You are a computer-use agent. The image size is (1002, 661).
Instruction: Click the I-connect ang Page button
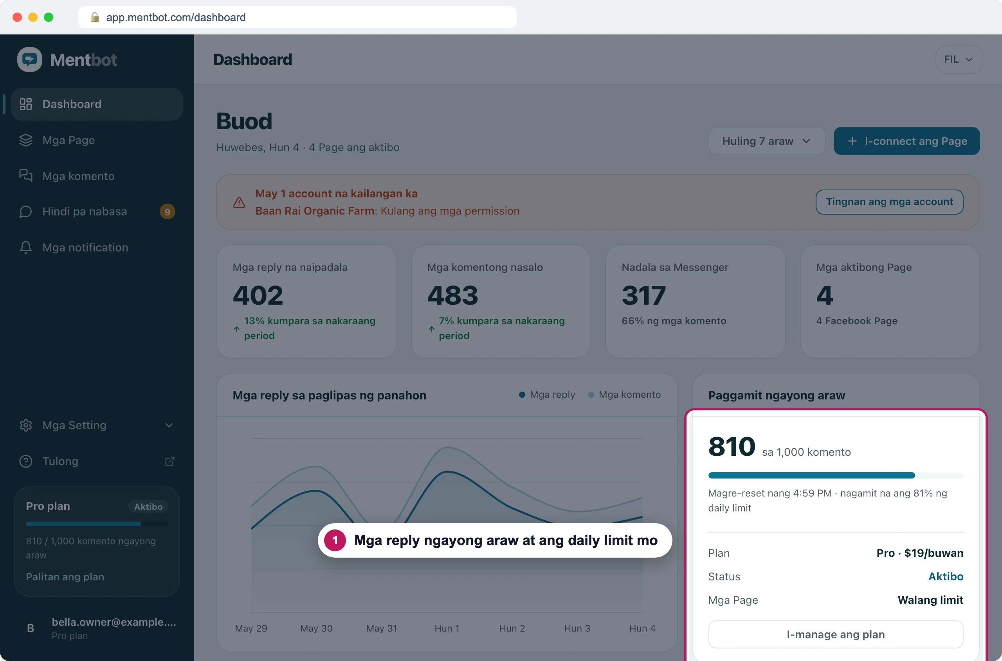[906, 141]
